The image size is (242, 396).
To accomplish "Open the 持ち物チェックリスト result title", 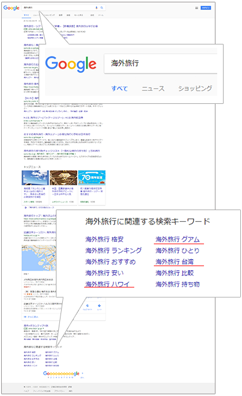I will pos(62,151).
